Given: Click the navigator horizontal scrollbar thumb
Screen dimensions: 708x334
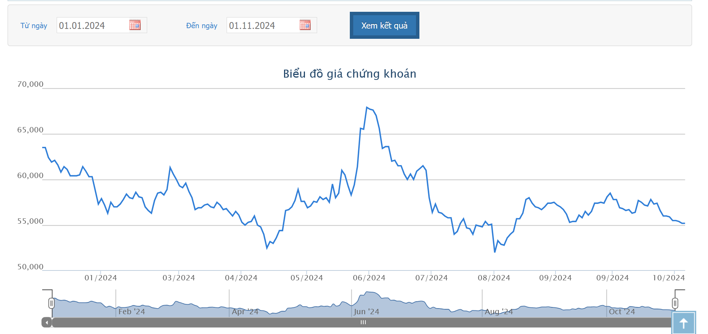Looking at the screenshot, I should [363, 323].
